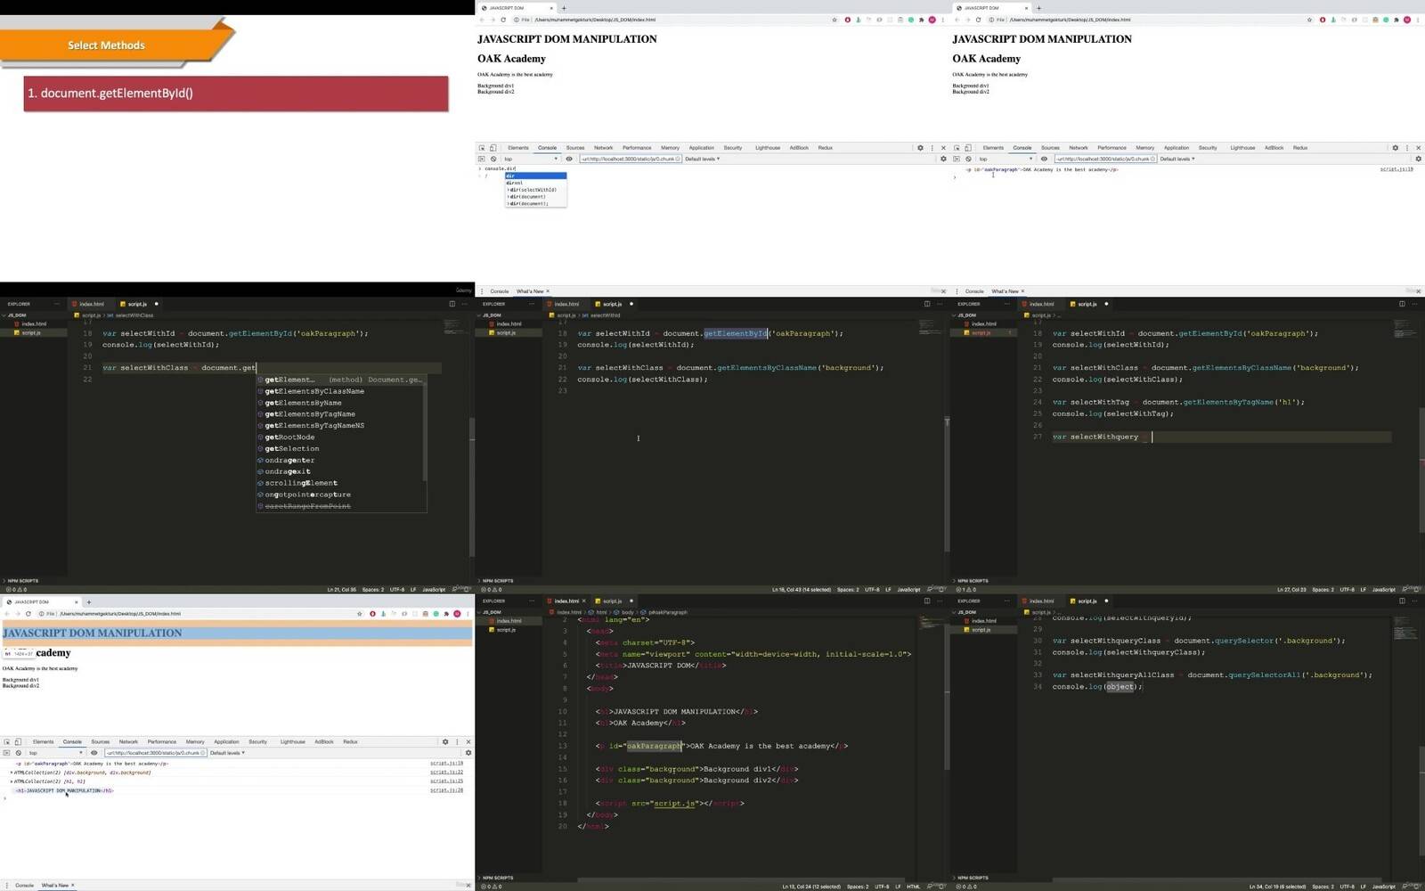Toggle device toolbar in console.dir suggestions browser
The width and height of the screenshot is (1425, 891).
point(493,148)
